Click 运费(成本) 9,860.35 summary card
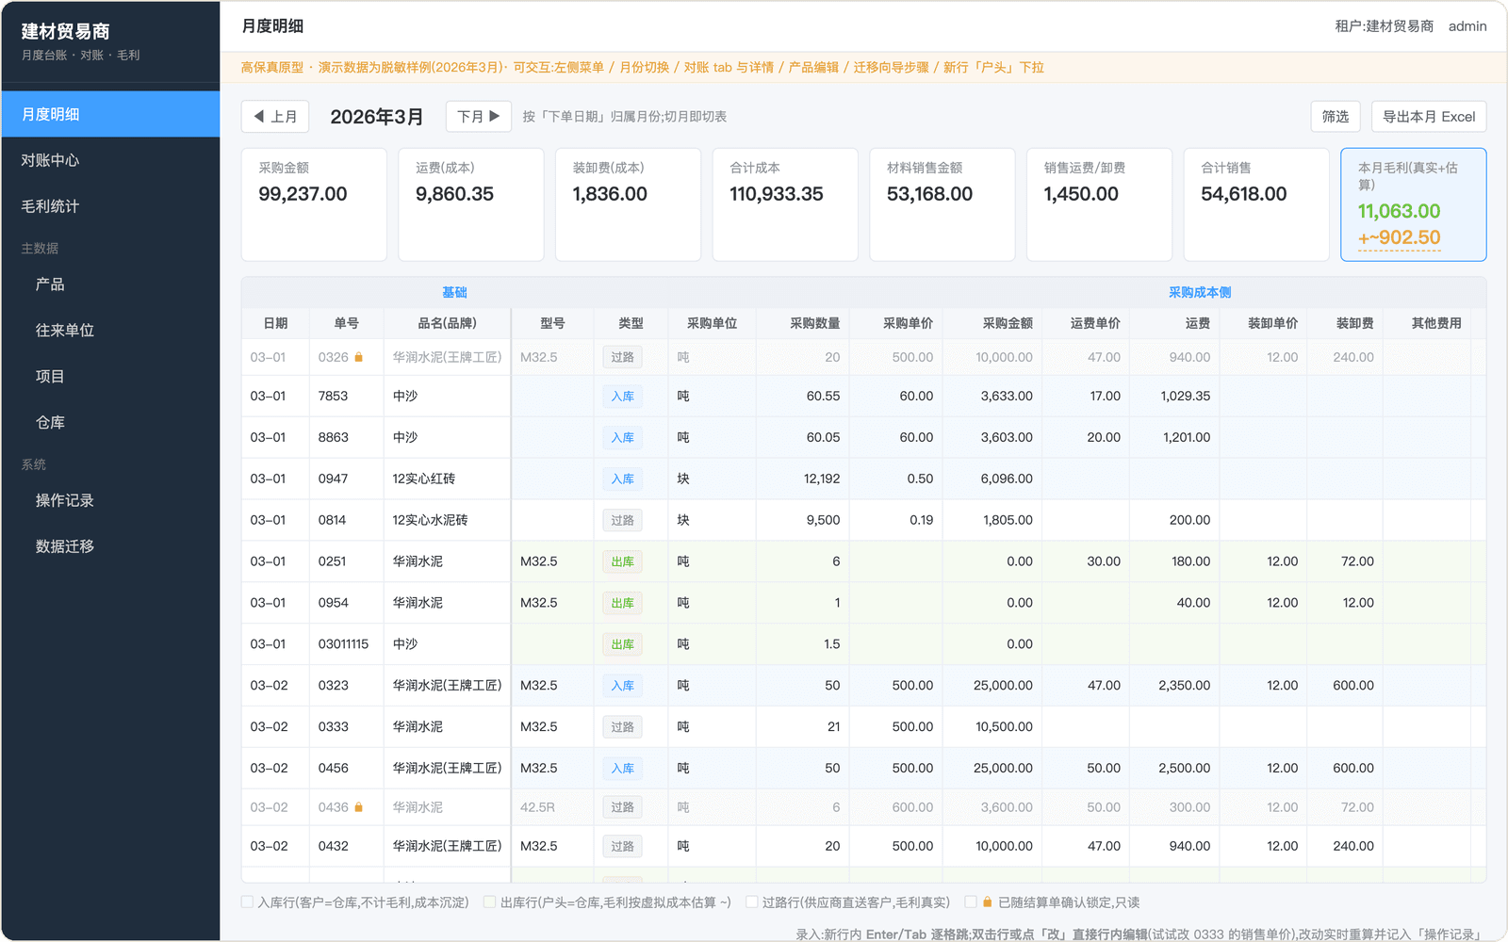Screen dimensions: 1508x942 pyautogui.click(x=471, y=204)
